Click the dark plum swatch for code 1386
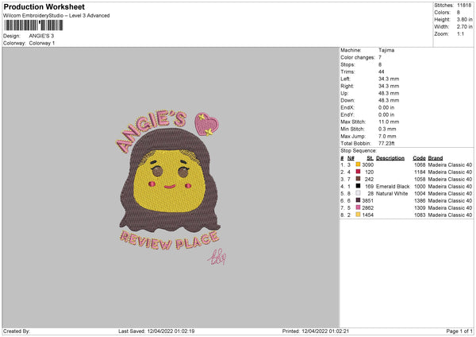Image resolution: width=476 pixels, height=337 pixels. (x=358, y=200)
